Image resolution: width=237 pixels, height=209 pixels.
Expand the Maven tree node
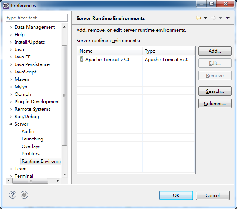[10, 79]
